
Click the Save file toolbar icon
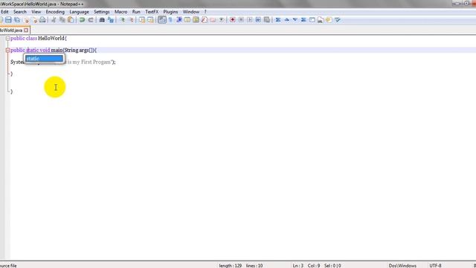tap(8, 20)
